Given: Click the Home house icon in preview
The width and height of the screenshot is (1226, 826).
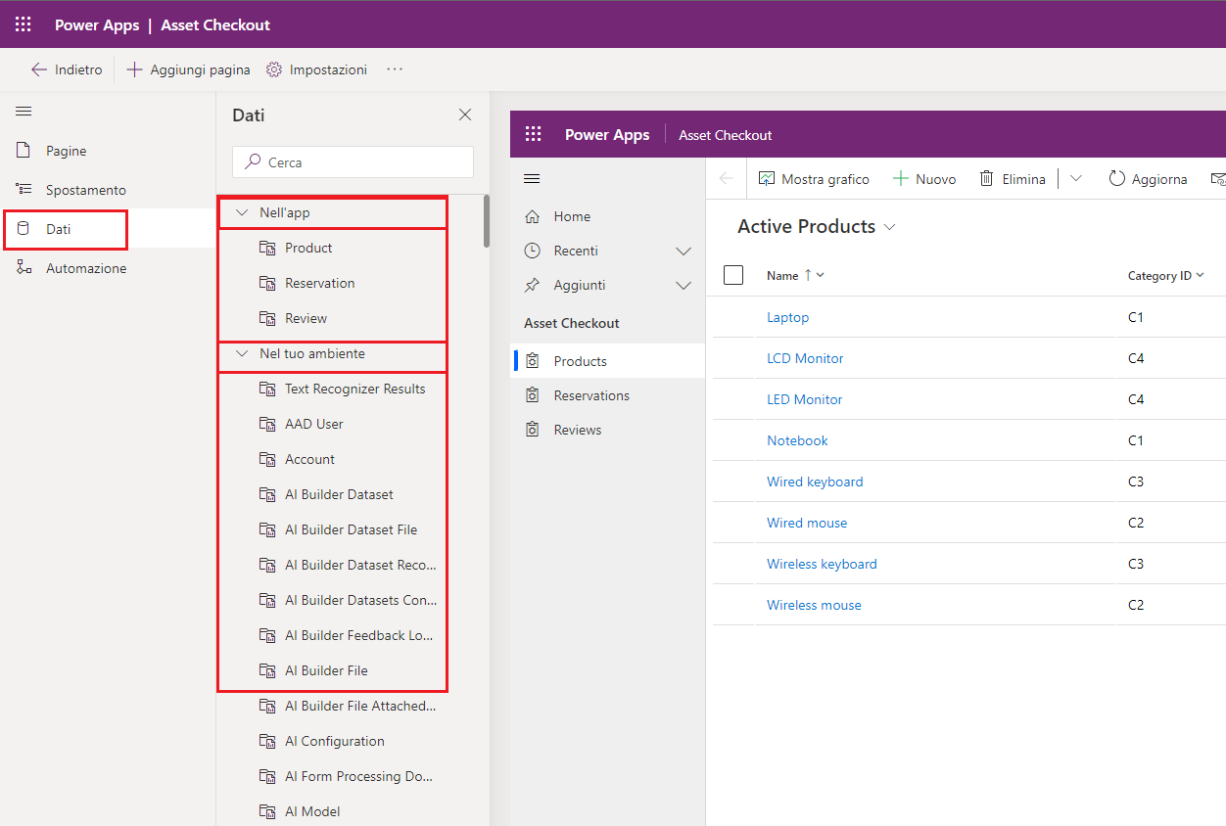Looking at the screenshot, I should click(x=533, y=216).
